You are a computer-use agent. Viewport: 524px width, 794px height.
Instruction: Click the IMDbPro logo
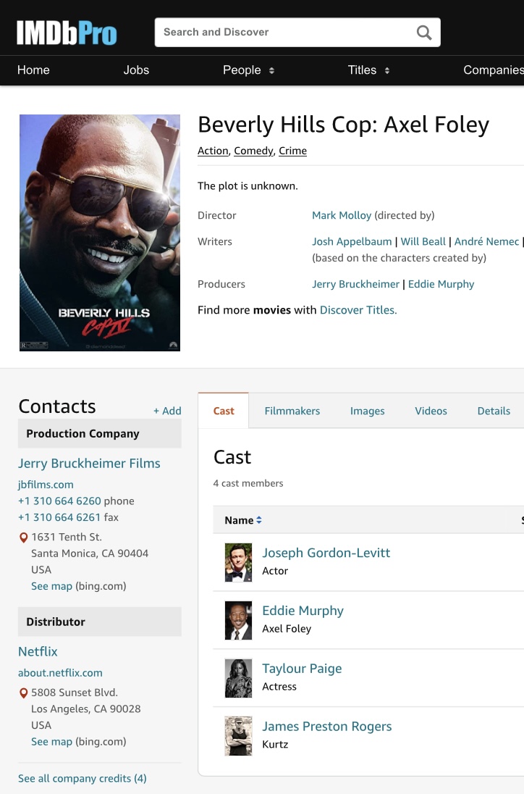point(67,33)
